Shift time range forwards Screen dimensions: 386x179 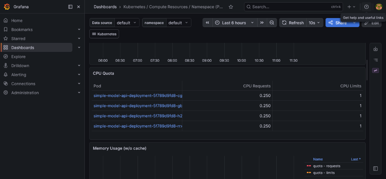(x=262, y=23)
